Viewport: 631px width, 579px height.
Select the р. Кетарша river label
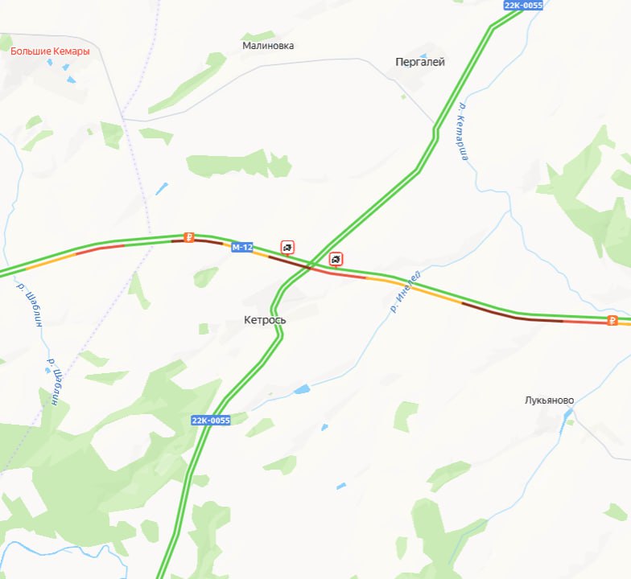pyautogui.click(x=463, y=132)
